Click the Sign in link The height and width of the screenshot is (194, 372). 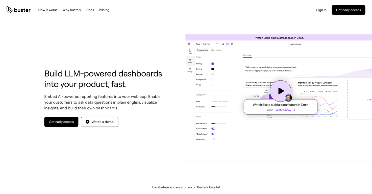321,10
